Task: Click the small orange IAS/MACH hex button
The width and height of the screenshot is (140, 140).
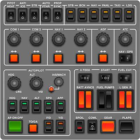Action: 51,89
